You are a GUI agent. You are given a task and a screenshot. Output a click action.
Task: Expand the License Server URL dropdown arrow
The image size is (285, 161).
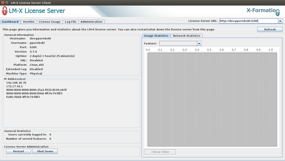(x=280, y=21)
